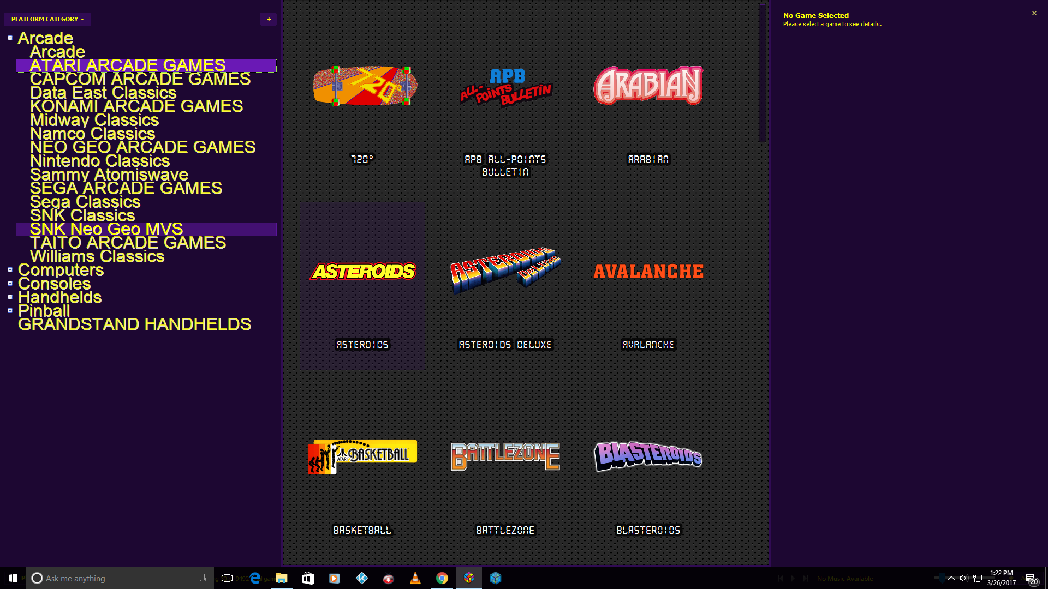The height and width of the screenshot is (589, 1048).
Task: Select SNK Neo Geo MVS platform
Action: coord(146,229)
